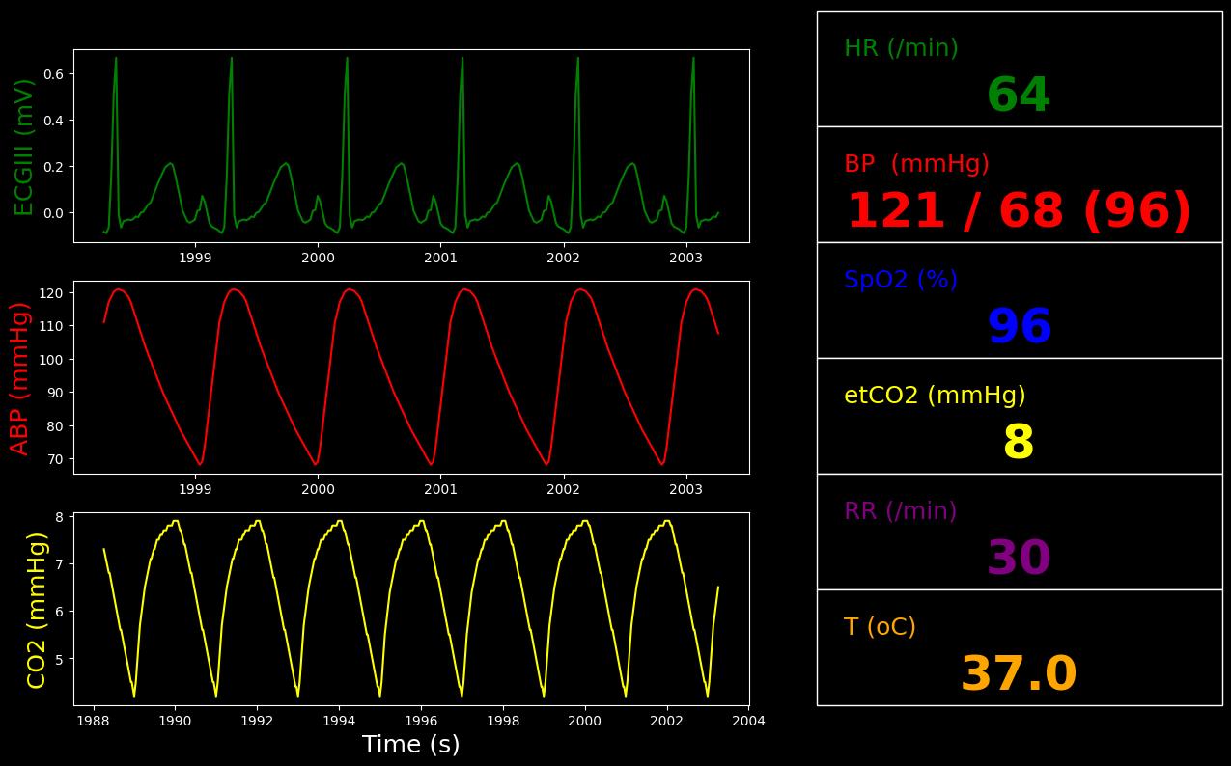
Task: Select the BP (mmHg) label
Action: point(916,164)
